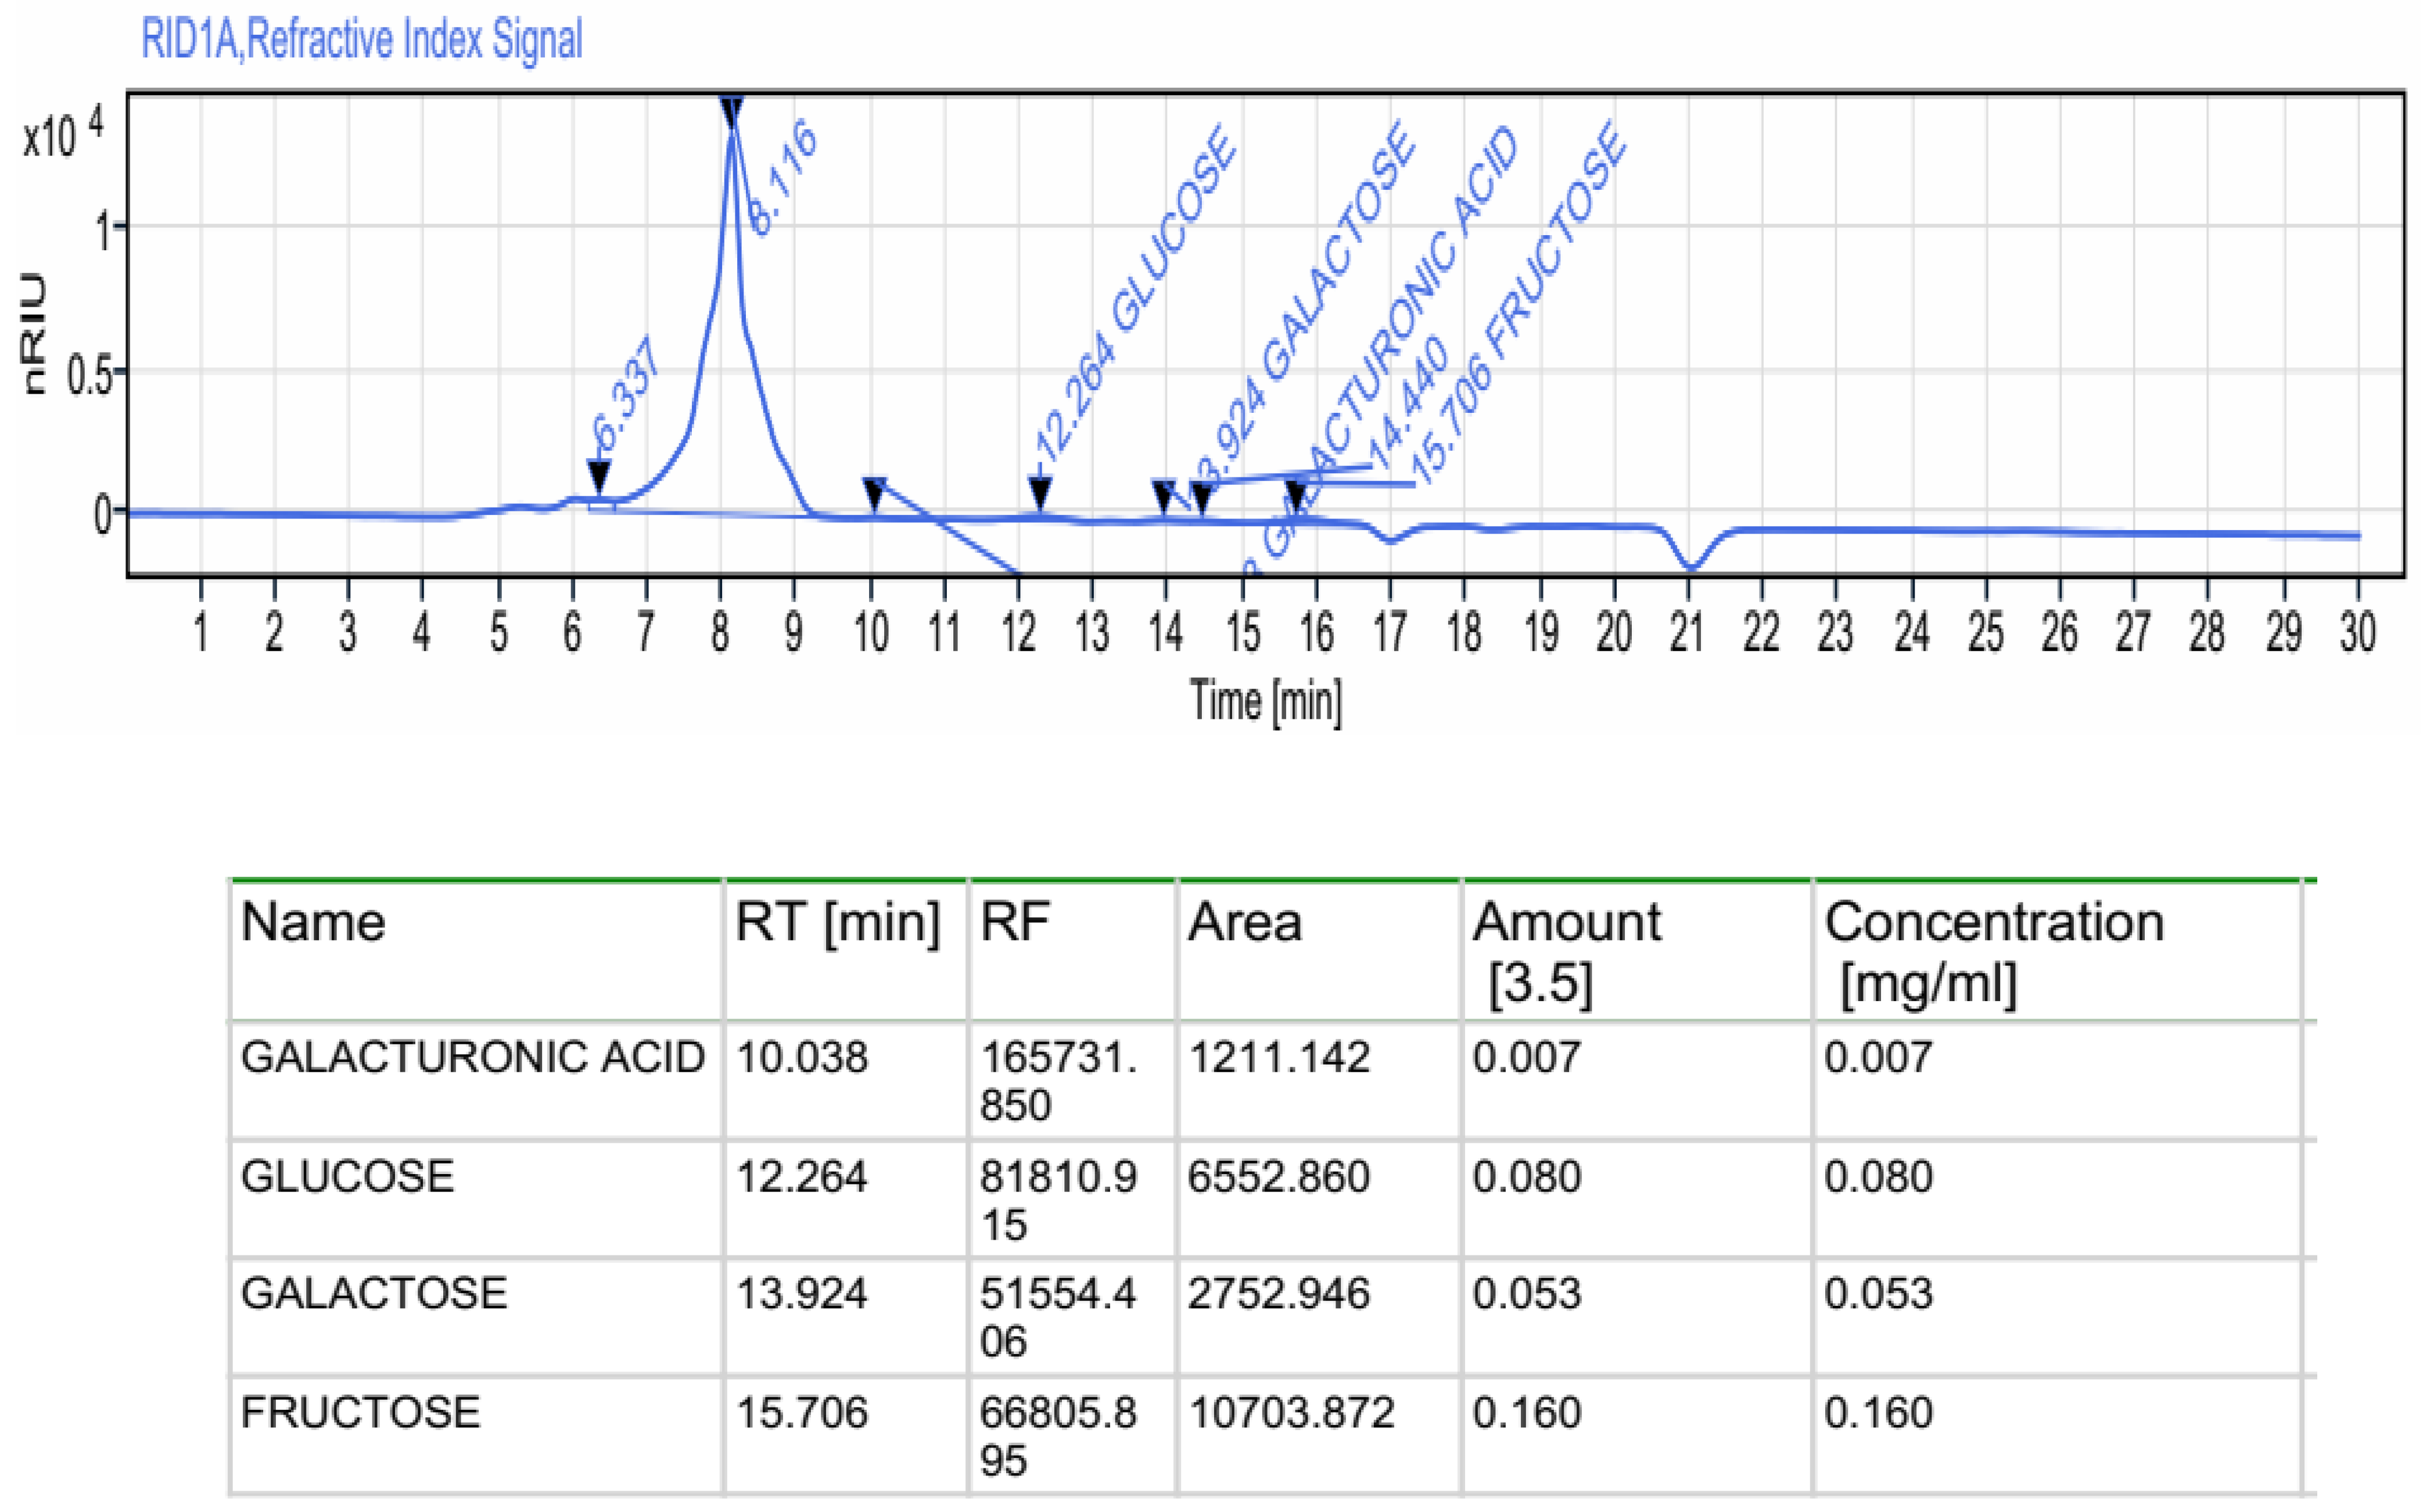Click the GALACTOSE row name cell

tap(373, 1293)
